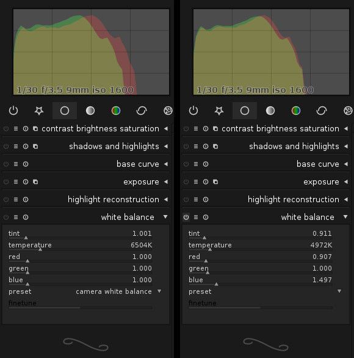
Task: Expand base curve module in left panel
Action: [166, 164]
